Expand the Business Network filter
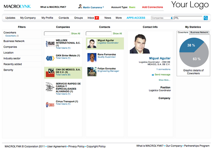213x154 pixels. click(x=14, y=41)
